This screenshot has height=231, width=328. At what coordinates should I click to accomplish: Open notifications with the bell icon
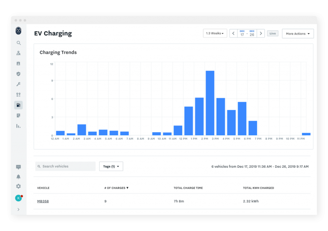[19, 177]
